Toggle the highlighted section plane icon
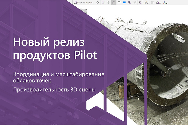The height and width of the screenshot is (125, 188). [x=114, y=3]
